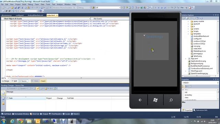Close the index.html tab

[57, 15]
